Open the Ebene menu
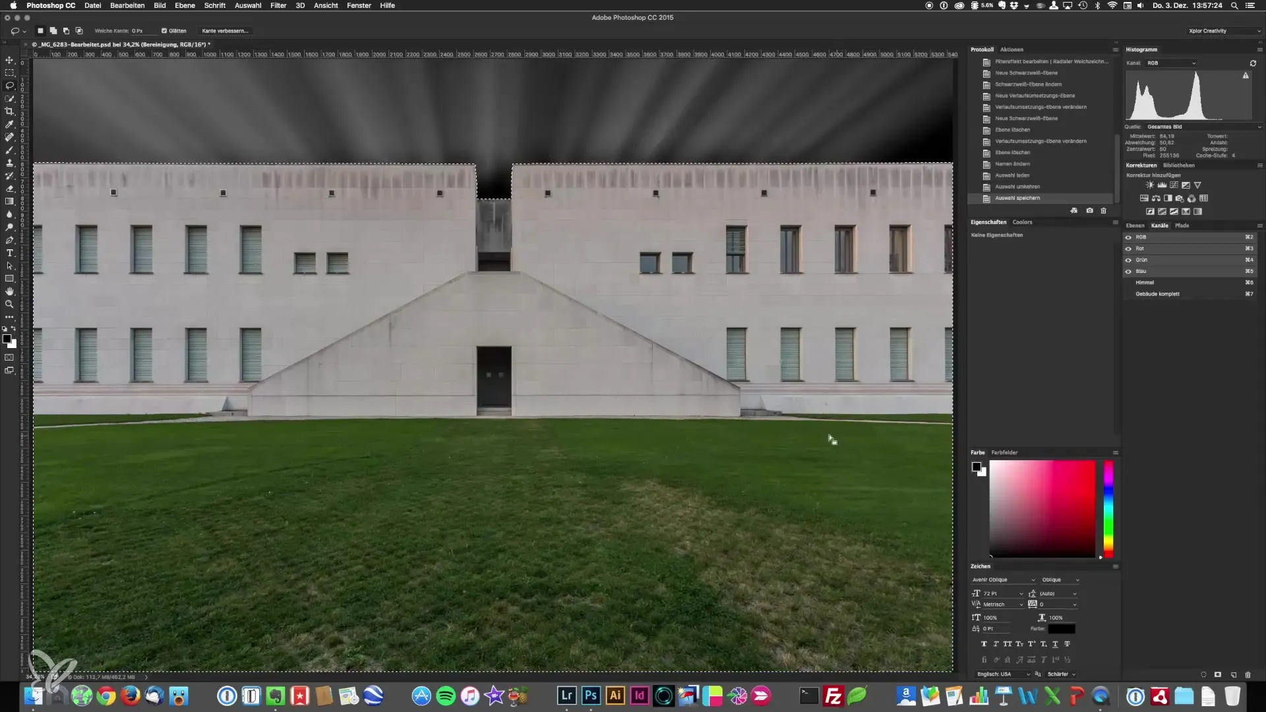 (185, 5)
